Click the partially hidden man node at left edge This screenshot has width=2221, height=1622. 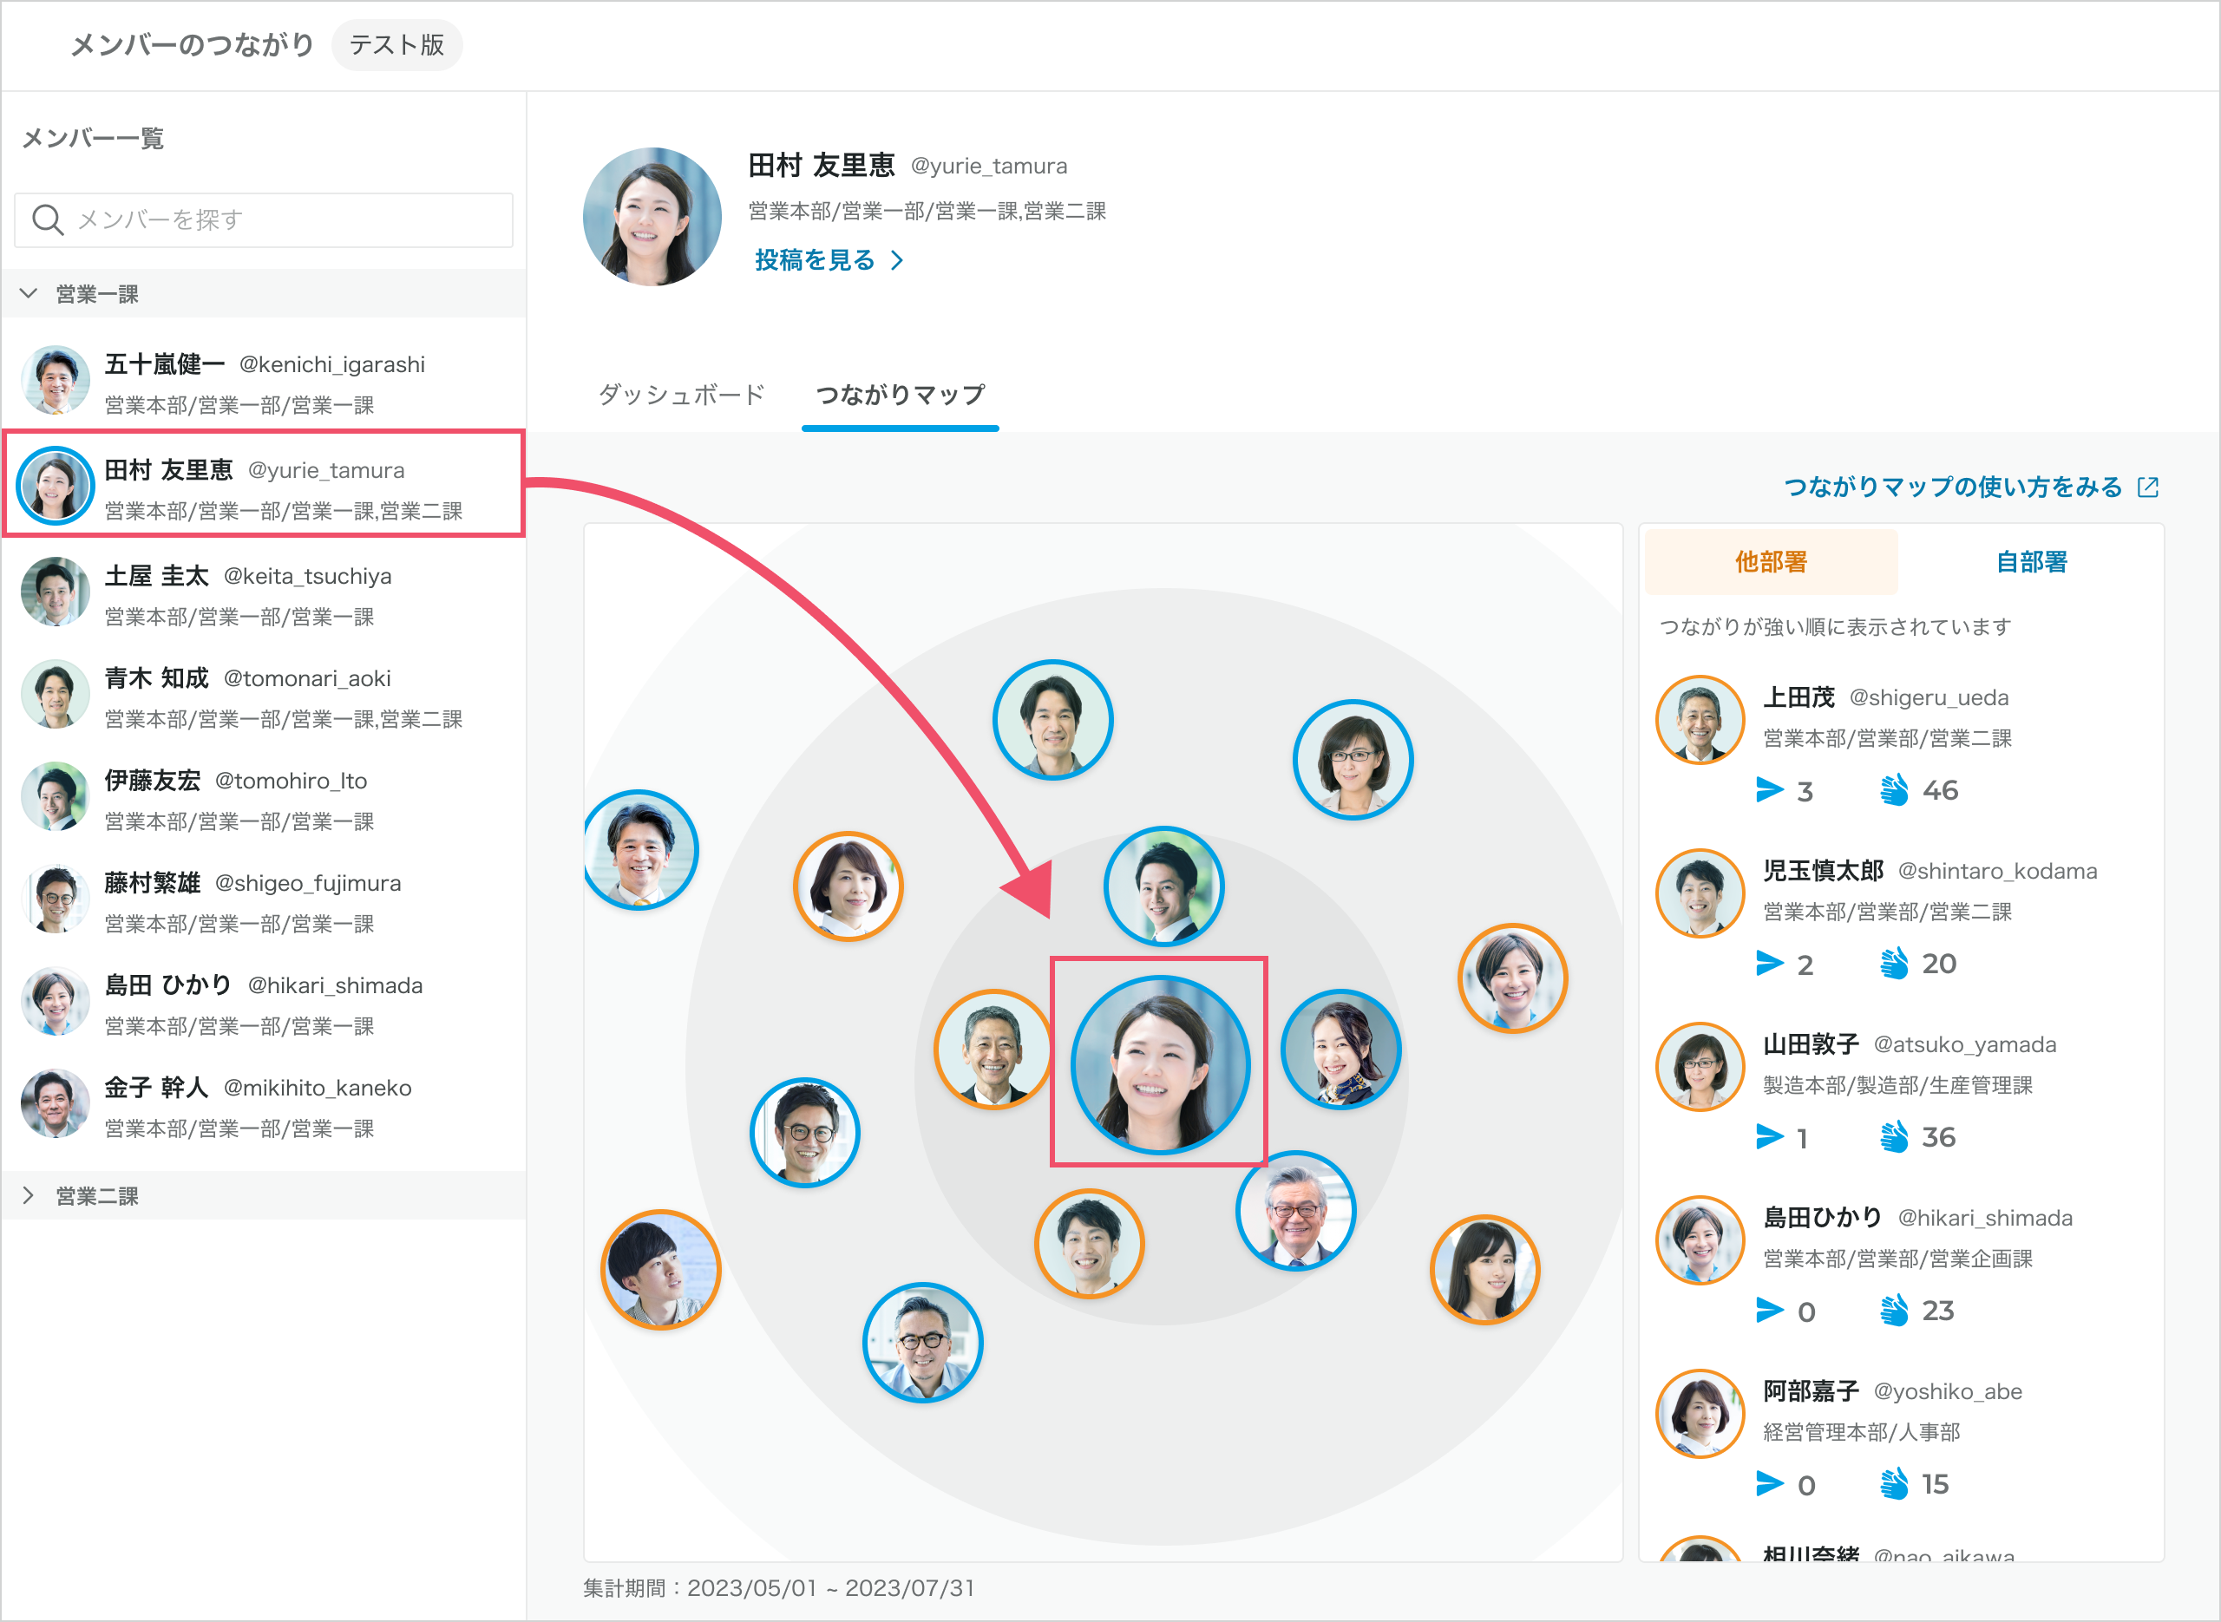tap(641, 850)
